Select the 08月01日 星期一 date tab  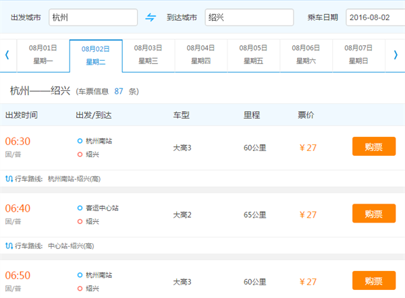click(43, 55)
